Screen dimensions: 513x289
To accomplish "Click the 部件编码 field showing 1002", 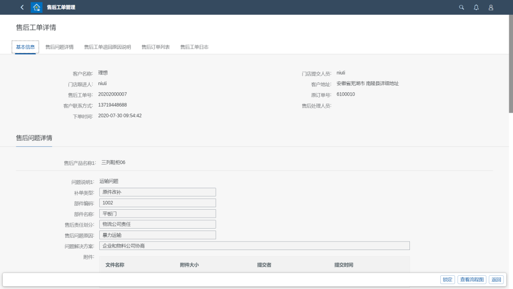I will point(157,203).
